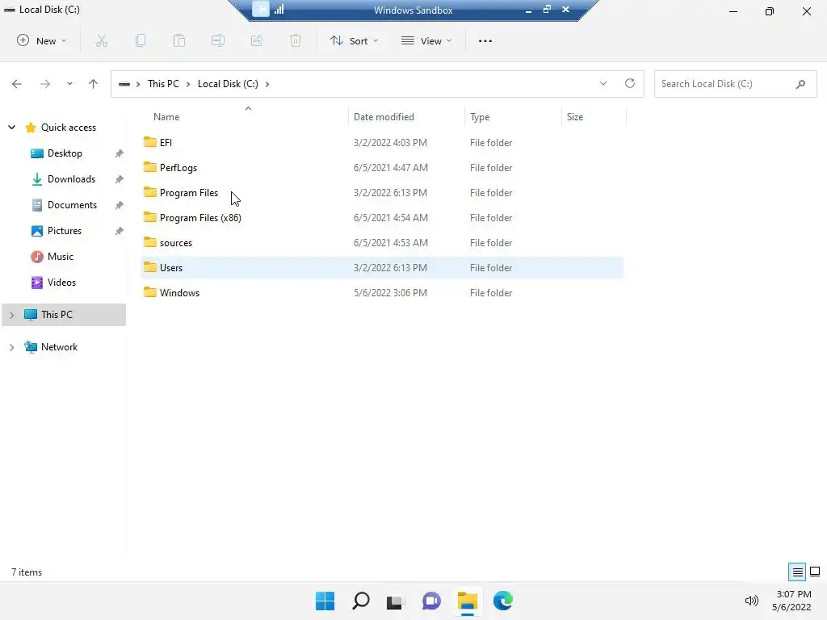
Task: Click the pin icon beside Downloads
Action: coord(120,179)
